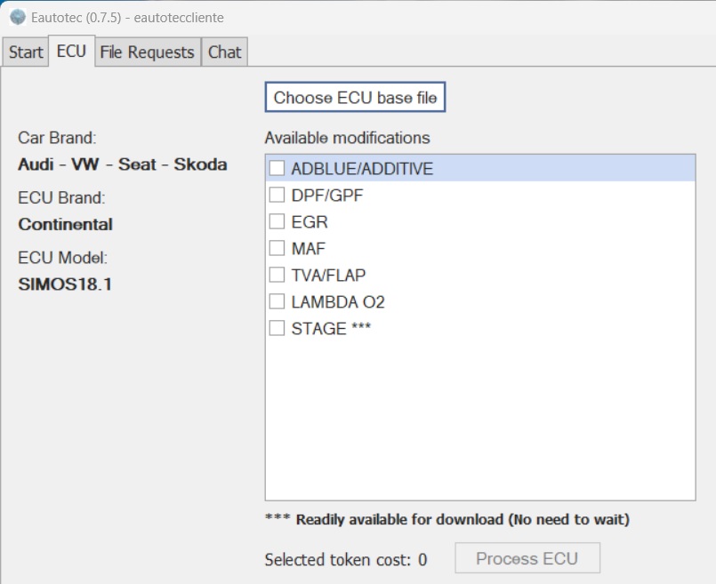Enable the ADBLUE/ADDITIVE checkbox
The width and height of the screenshot is (716, 584).
[x=278, y=168]
